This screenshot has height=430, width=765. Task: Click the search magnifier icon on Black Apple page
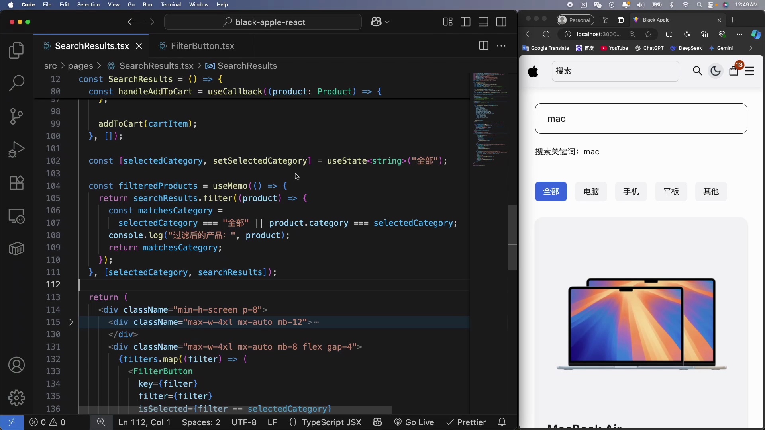click(x=697, y=71)
